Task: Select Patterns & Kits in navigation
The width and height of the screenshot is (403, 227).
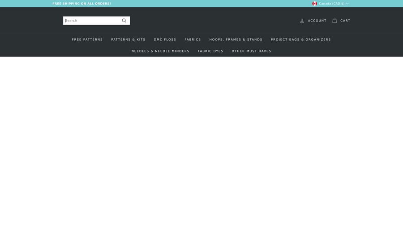Action: pyautogui.click(x=128, y=39)
